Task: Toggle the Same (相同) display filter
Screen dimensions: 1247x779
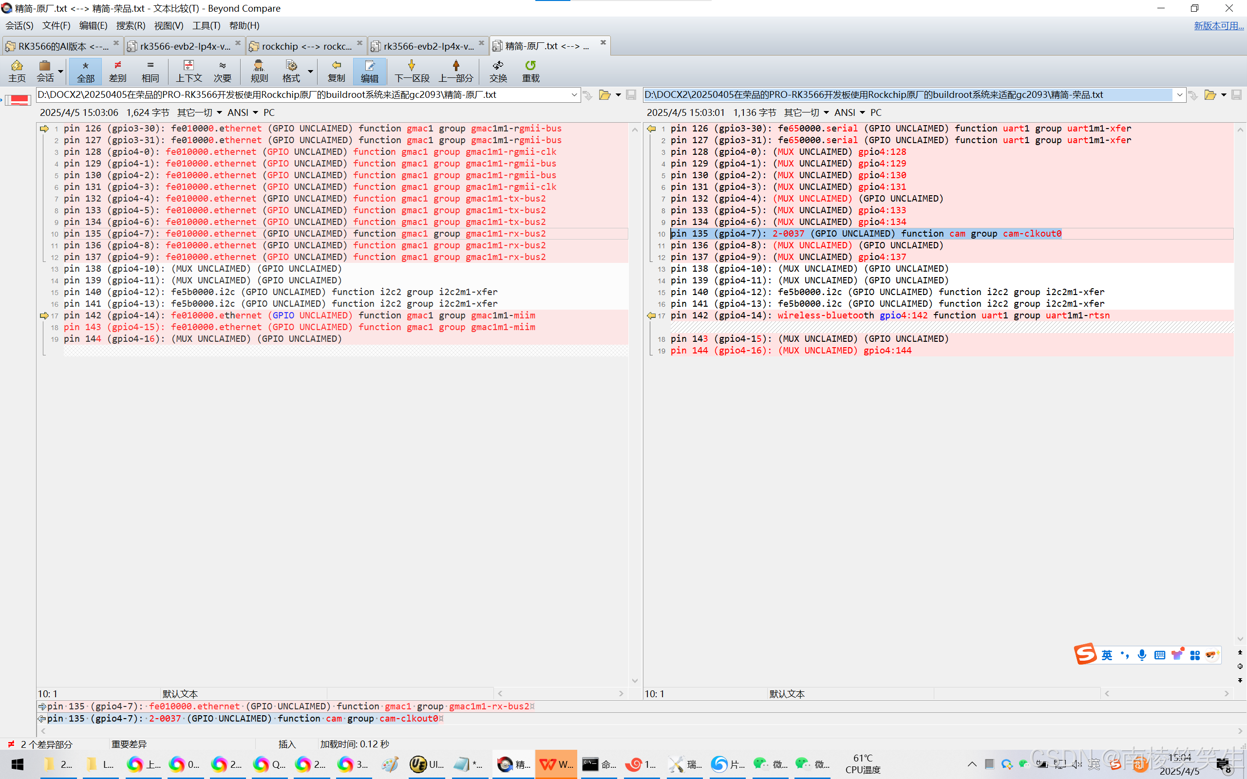Action: [x=150, y=71]
